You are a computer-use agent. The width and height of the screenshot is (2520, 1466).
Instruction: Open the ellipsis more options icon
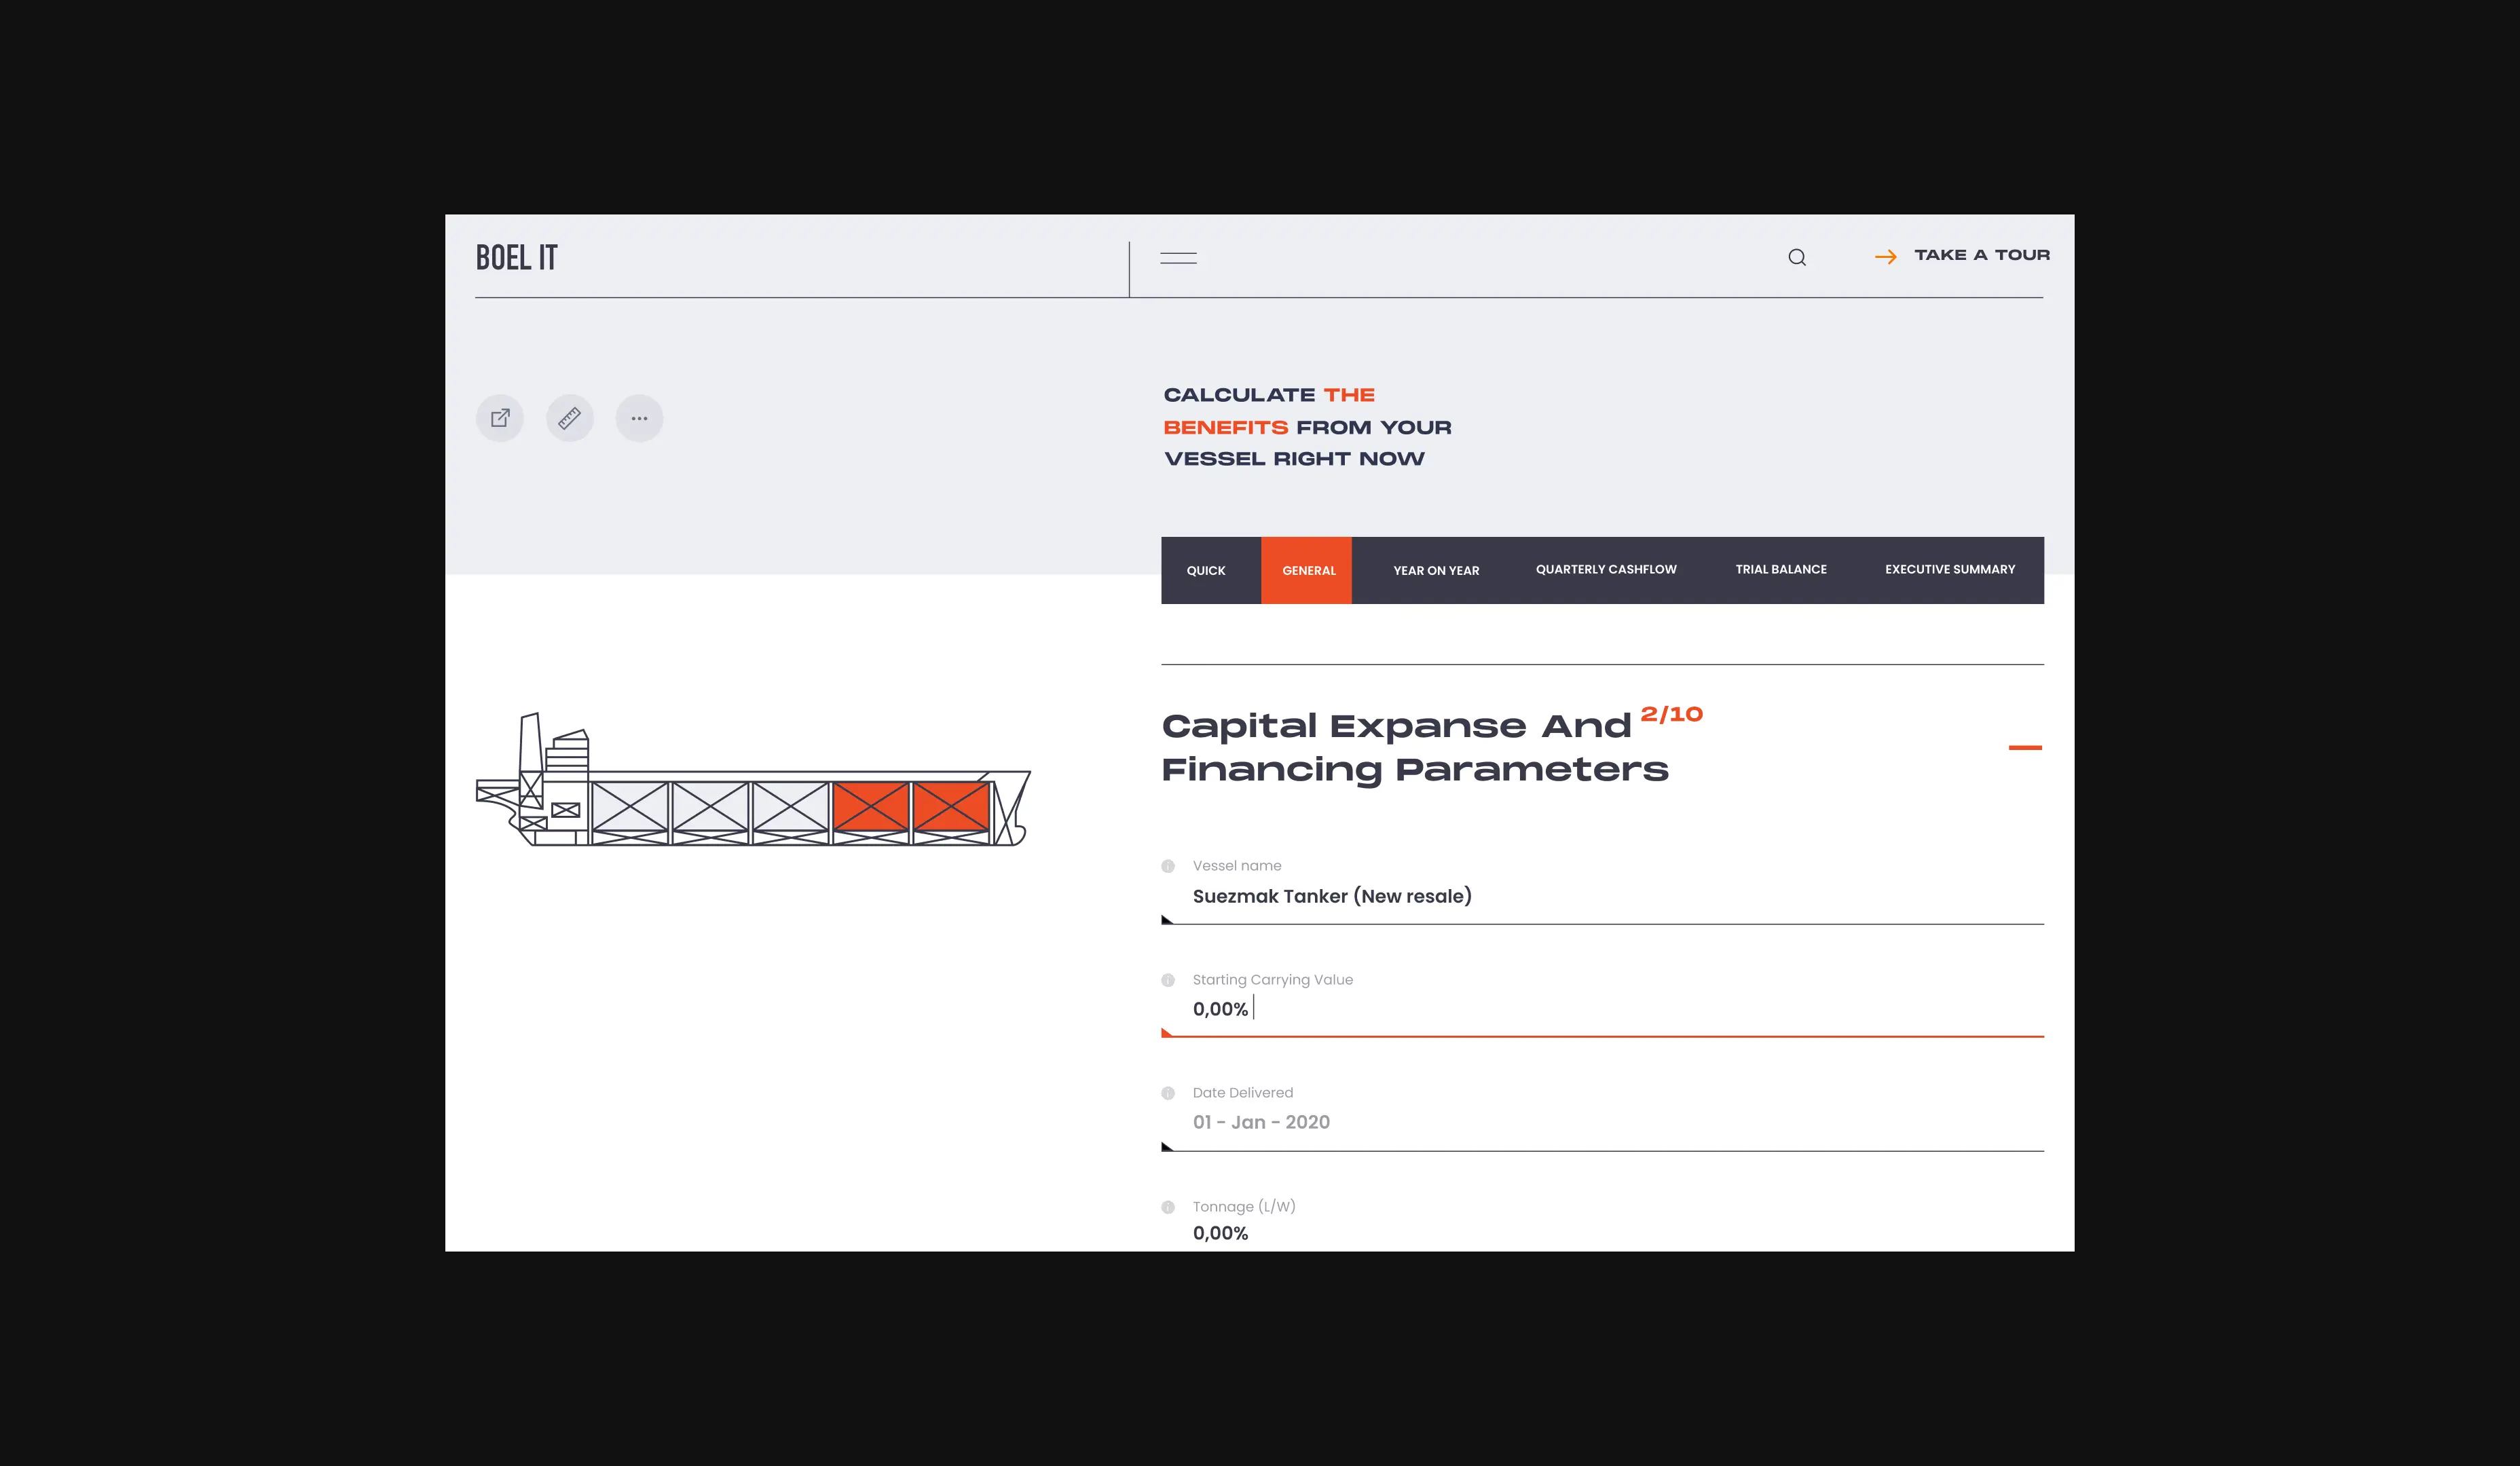point(639,418)
